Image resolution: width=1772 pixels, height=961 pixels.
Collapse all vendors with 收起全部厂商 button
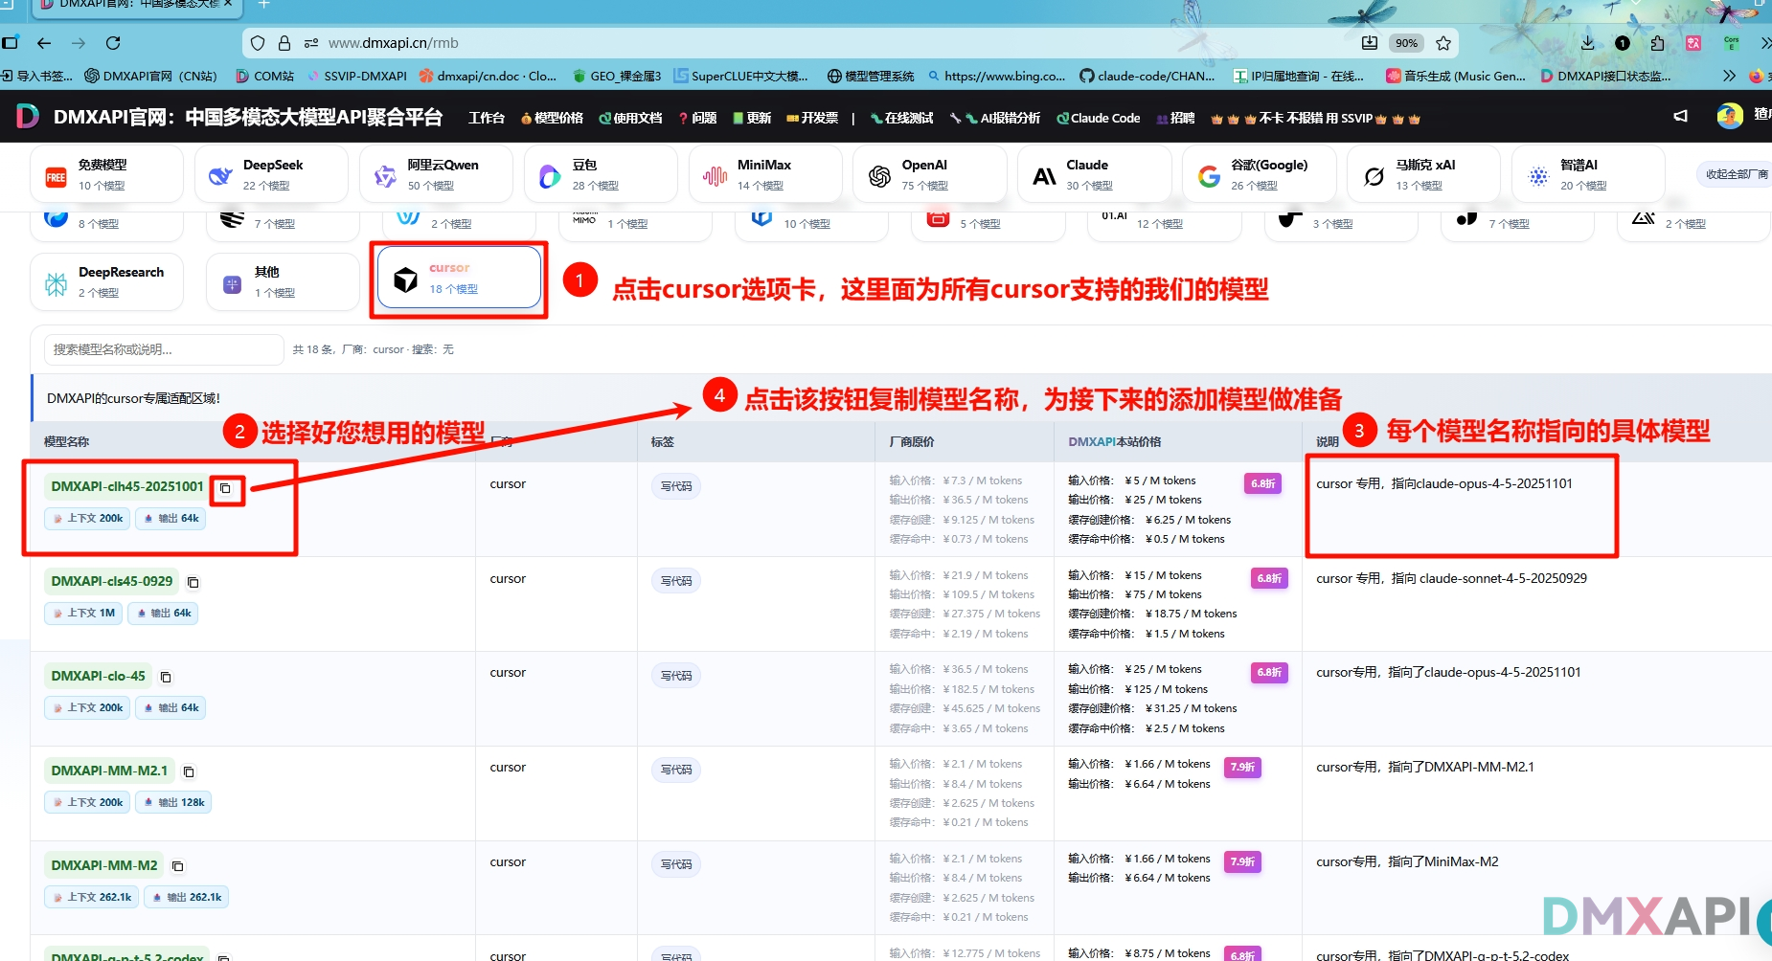coord(1734,174)
